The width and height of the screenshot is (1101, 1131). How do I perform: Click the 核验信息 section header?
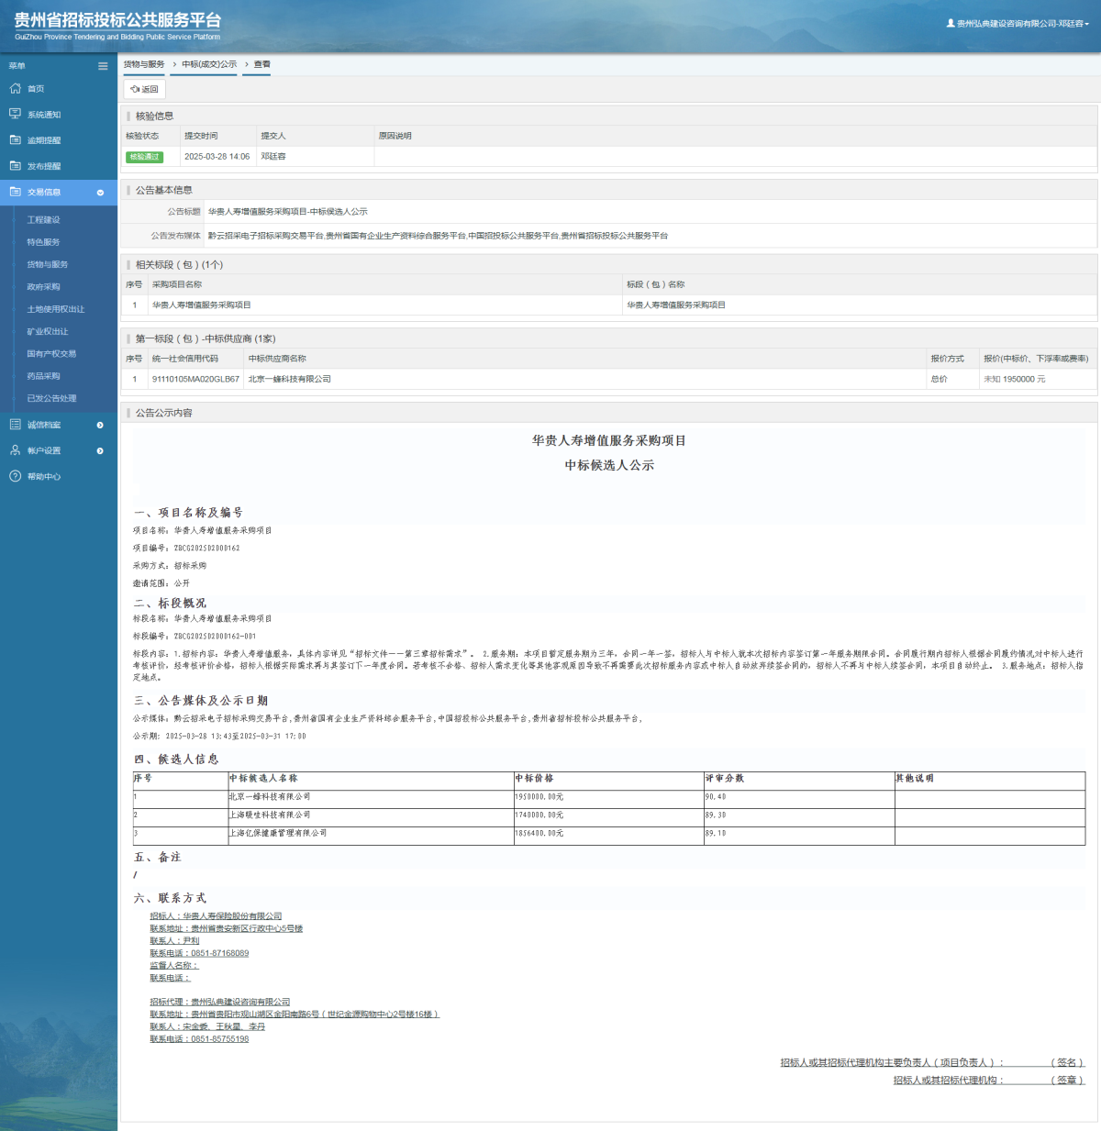[x=154, y=116]
